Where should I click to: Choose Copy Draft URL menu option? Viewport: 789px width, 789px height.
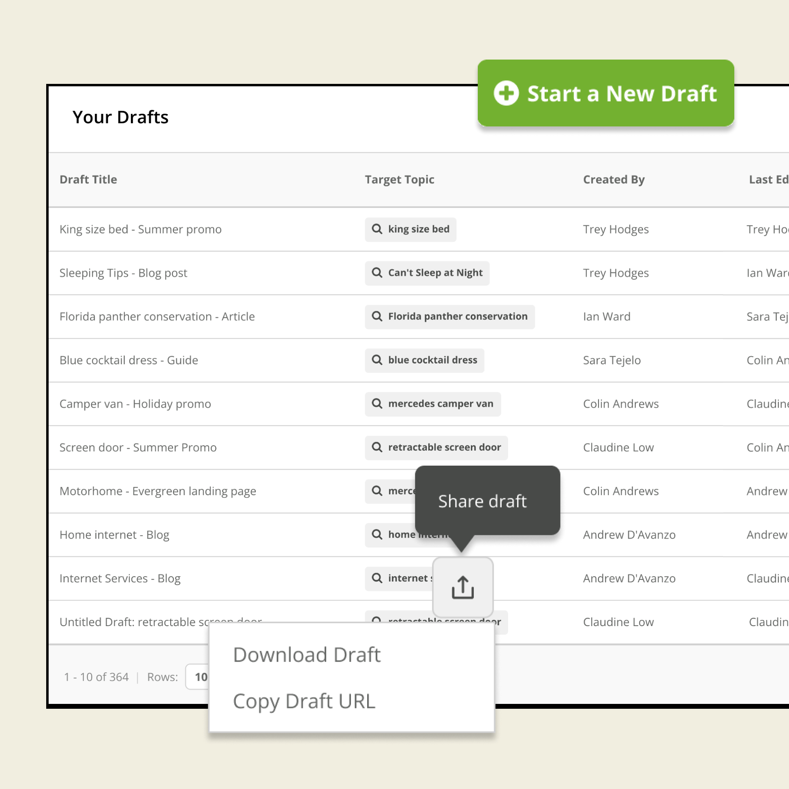click(x=304, y=701)
